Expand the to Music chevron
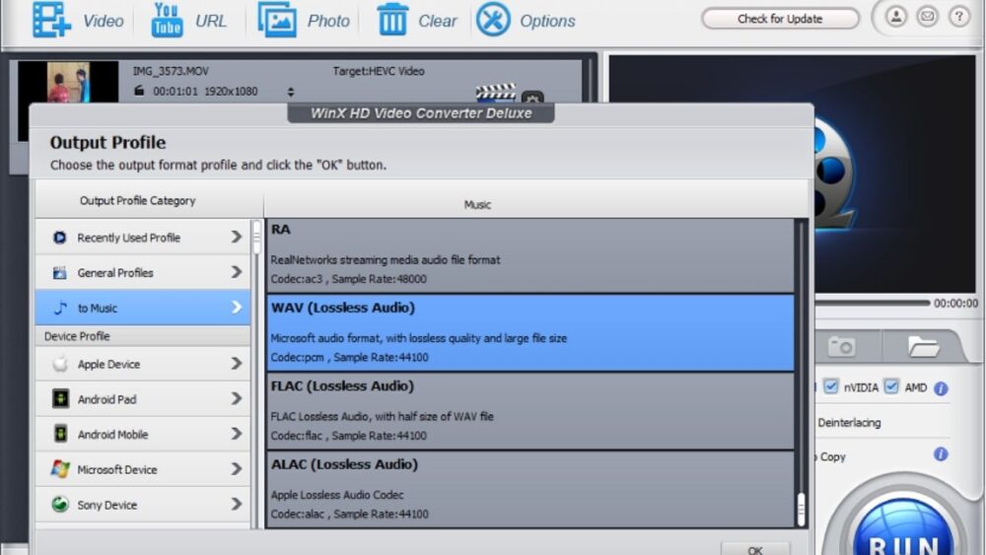Image resolution: width=986 pixels, height=555 pixels. click(x=237, y=308)
